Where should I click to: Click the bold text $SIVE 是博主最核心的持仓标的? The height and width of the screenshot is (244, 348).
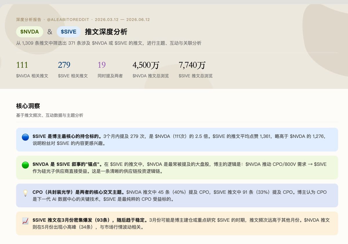68,136
